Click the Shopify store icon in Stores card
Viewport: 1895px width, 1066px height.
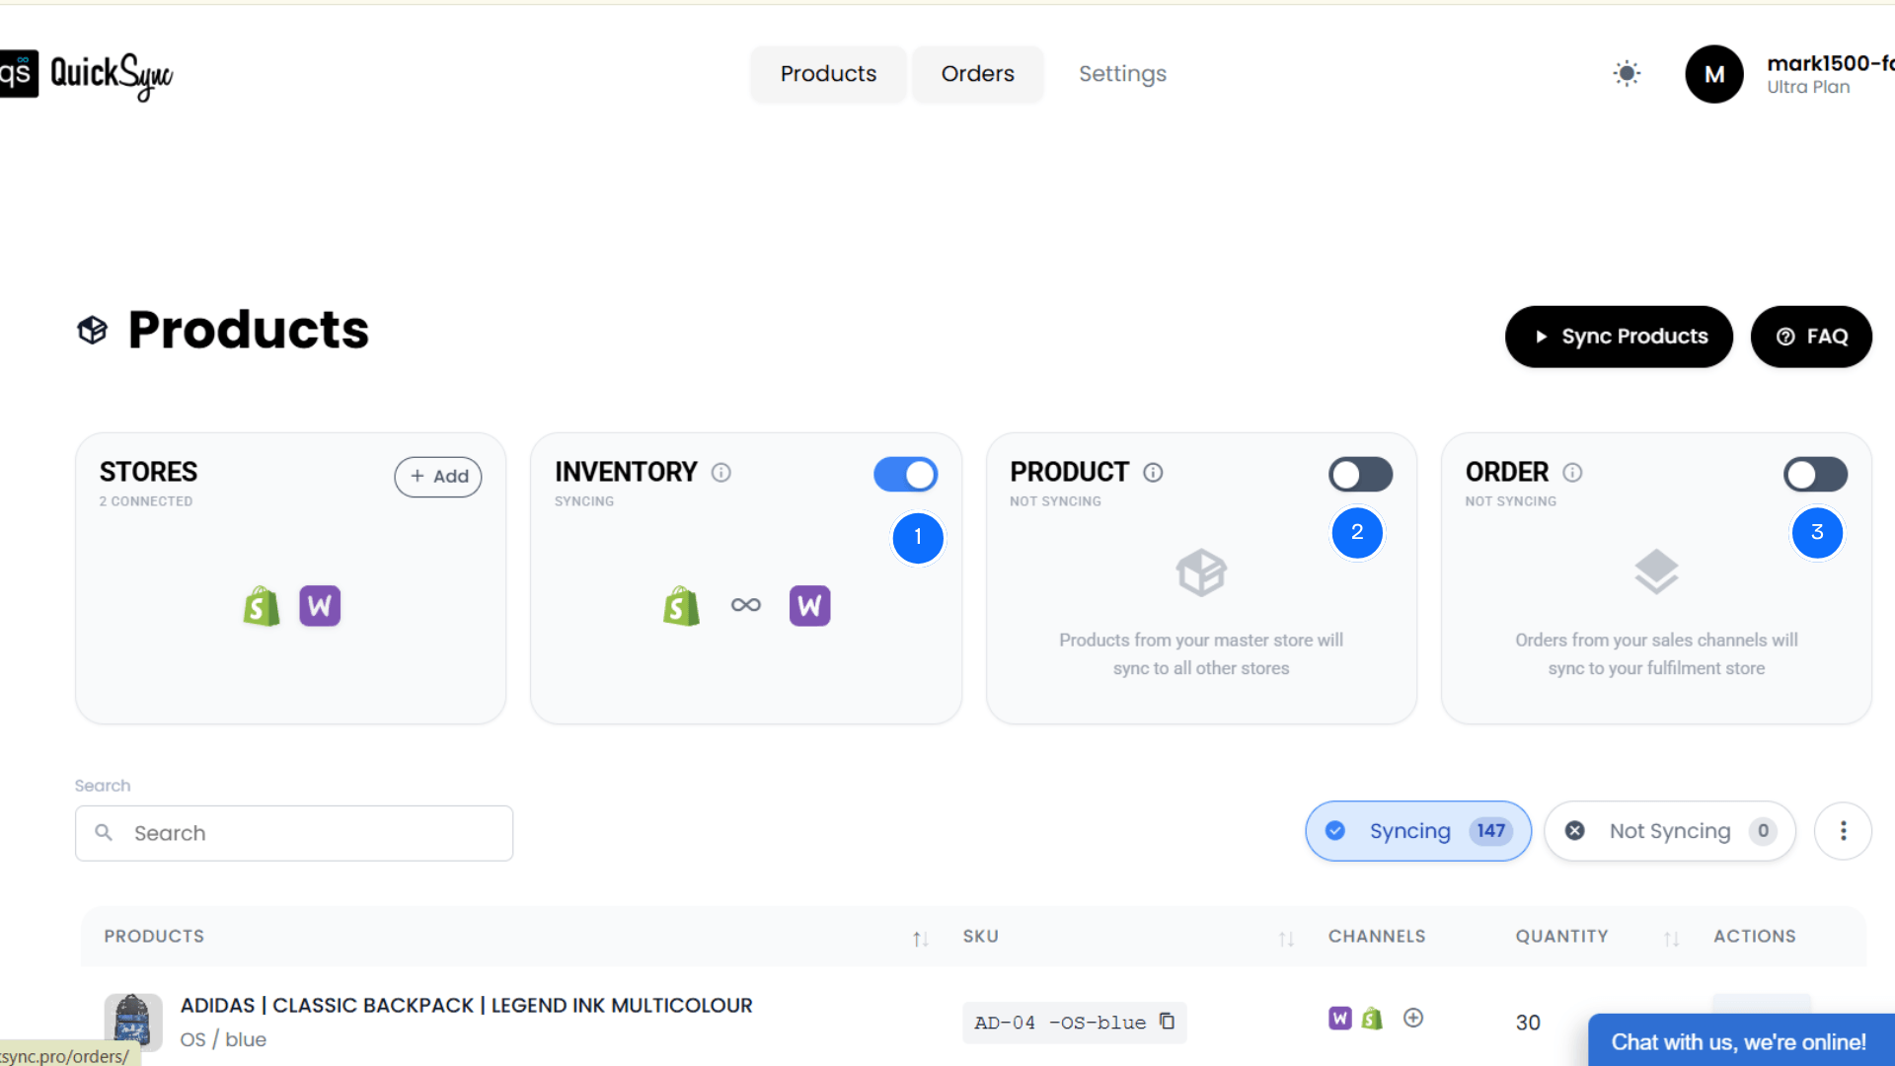[261, 605]
